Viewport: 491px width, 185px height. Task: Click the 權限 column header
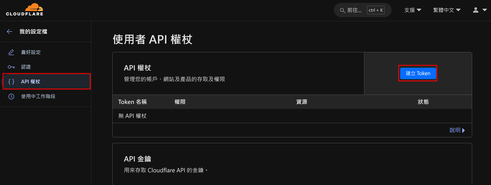pyautogui.click(x=180, y=102)
